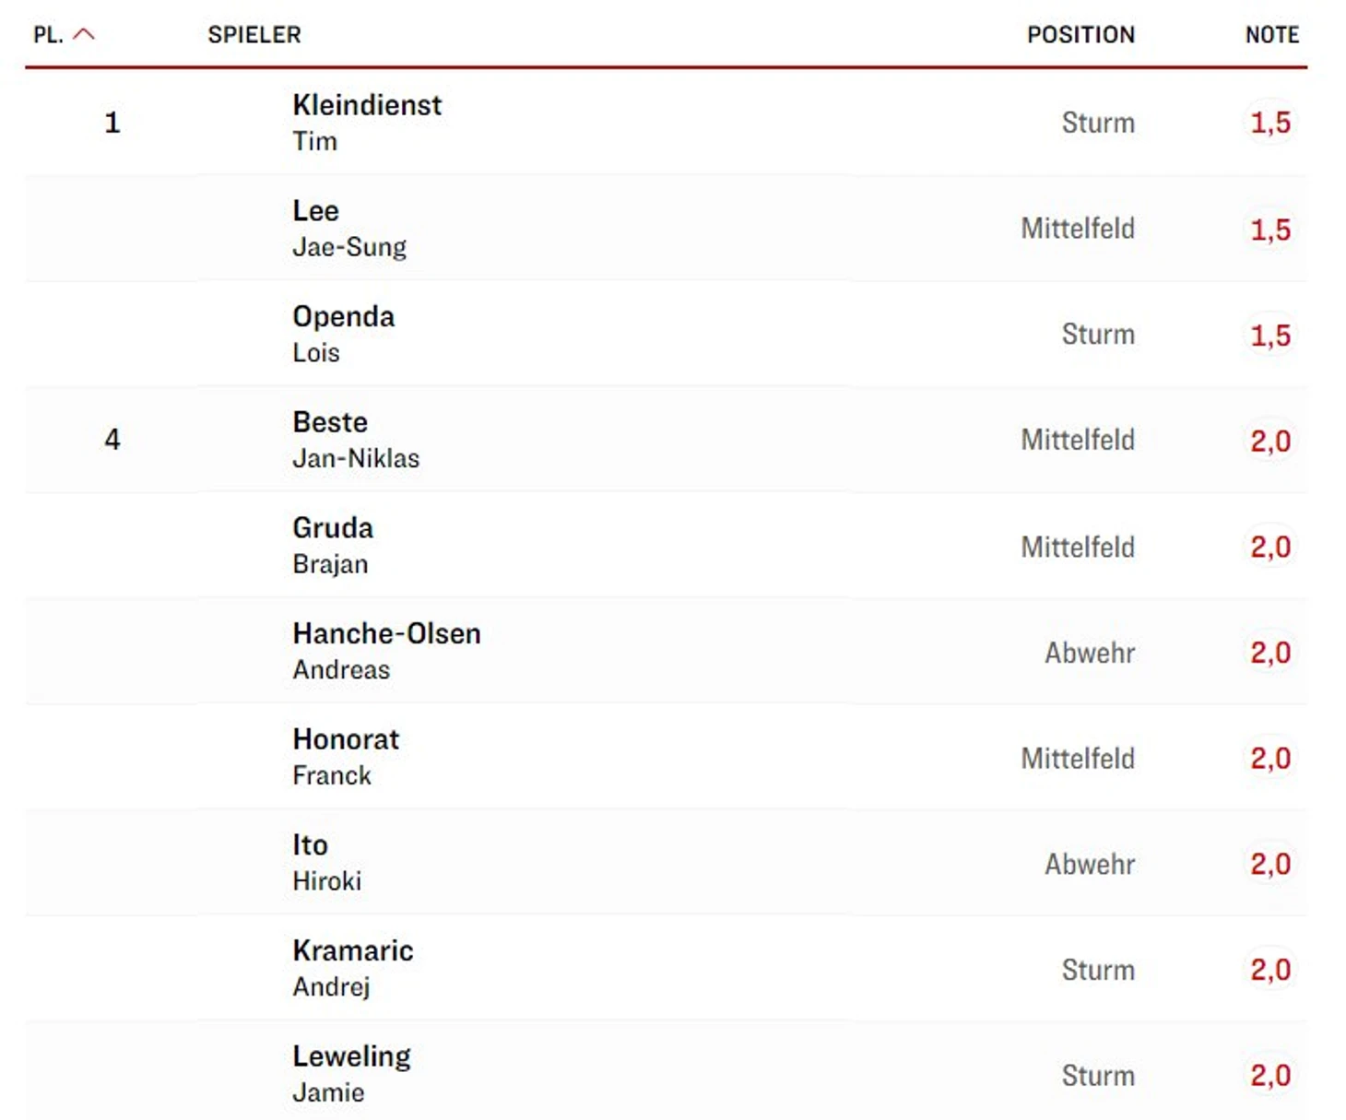Select Honorat Franck player entry

[346, 757]
